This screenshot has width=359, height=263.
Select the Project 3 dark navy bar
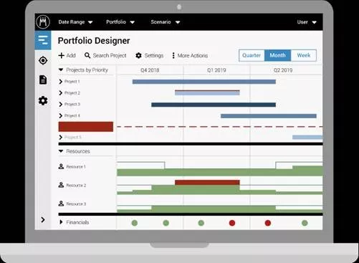(x=214, y=105)
